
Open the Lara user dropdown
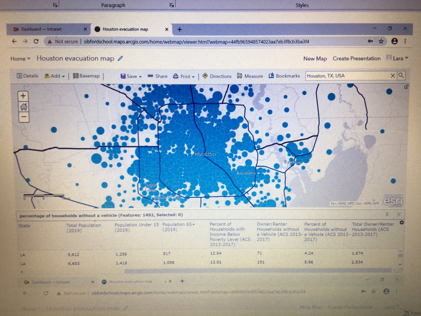[x=397, y=58]
